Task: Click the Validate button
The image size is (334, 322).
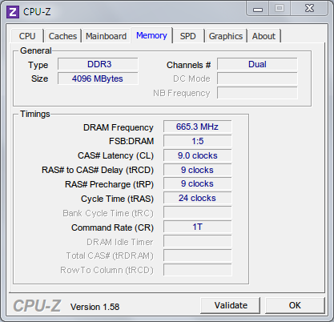Action: click(231, 305)
